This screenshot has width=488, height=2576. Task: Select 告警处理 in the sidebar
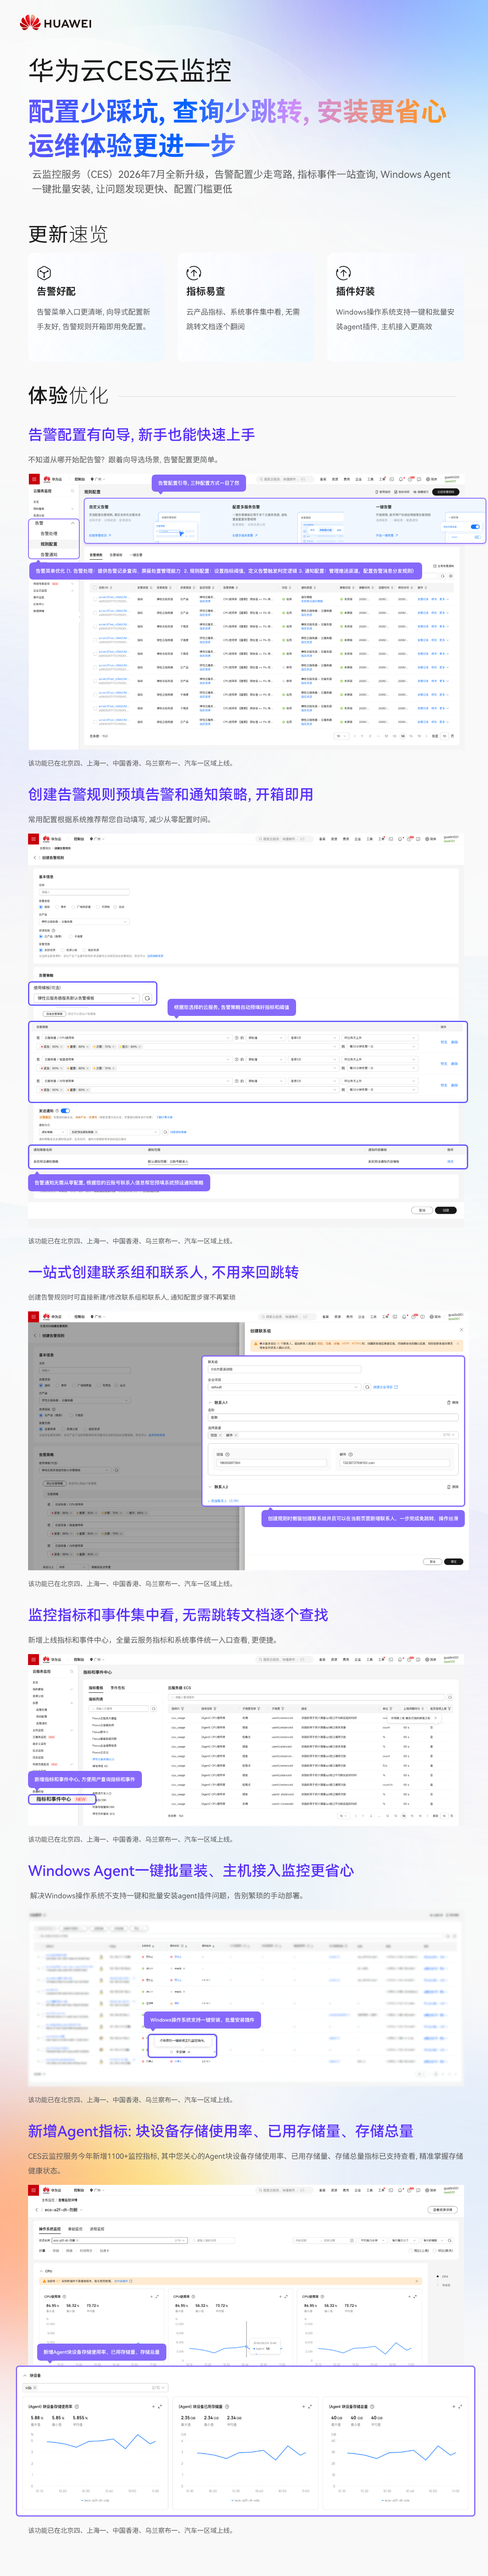[x=49, y=534]
